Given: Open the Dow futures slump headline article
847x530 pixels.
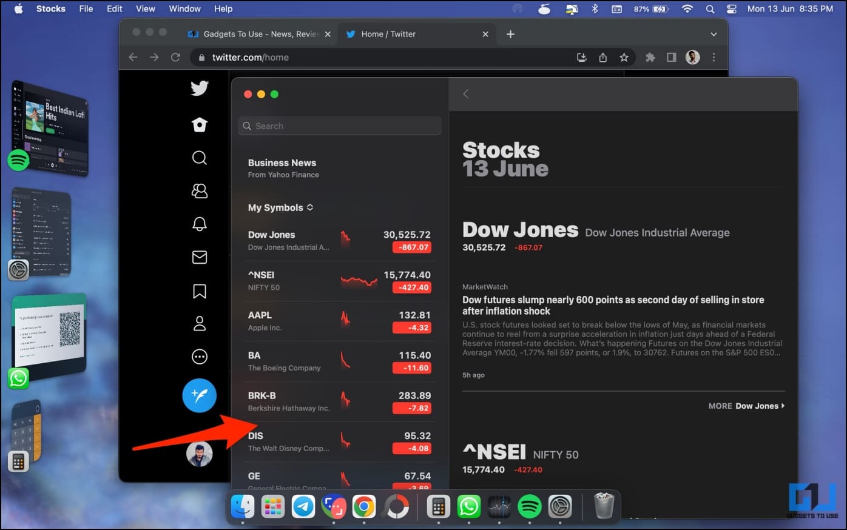Looking at the screenshot, I should [x=613, y=305].
